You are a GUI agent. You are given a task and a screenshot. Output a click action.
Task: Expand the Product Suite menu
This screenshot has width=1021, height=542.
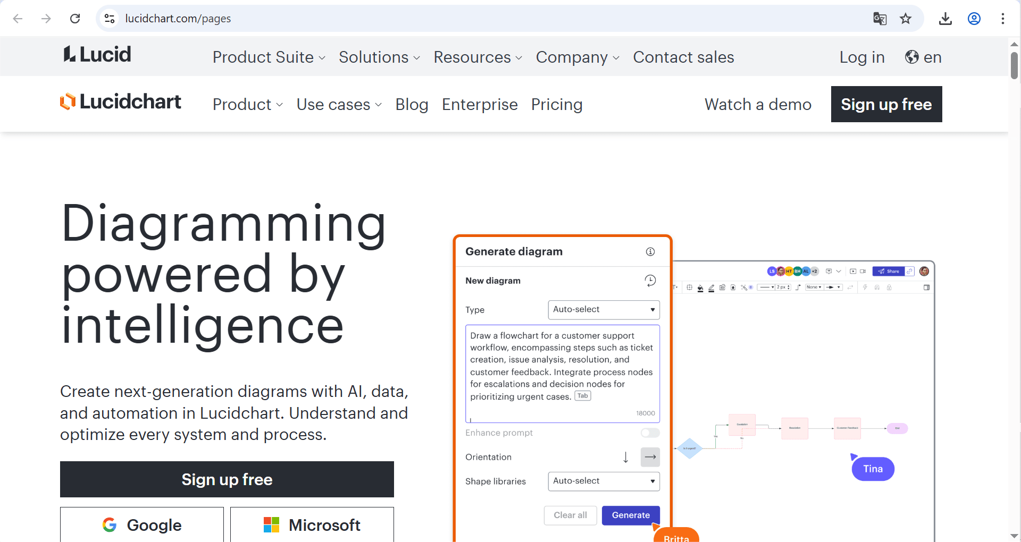tap(269, 57)
